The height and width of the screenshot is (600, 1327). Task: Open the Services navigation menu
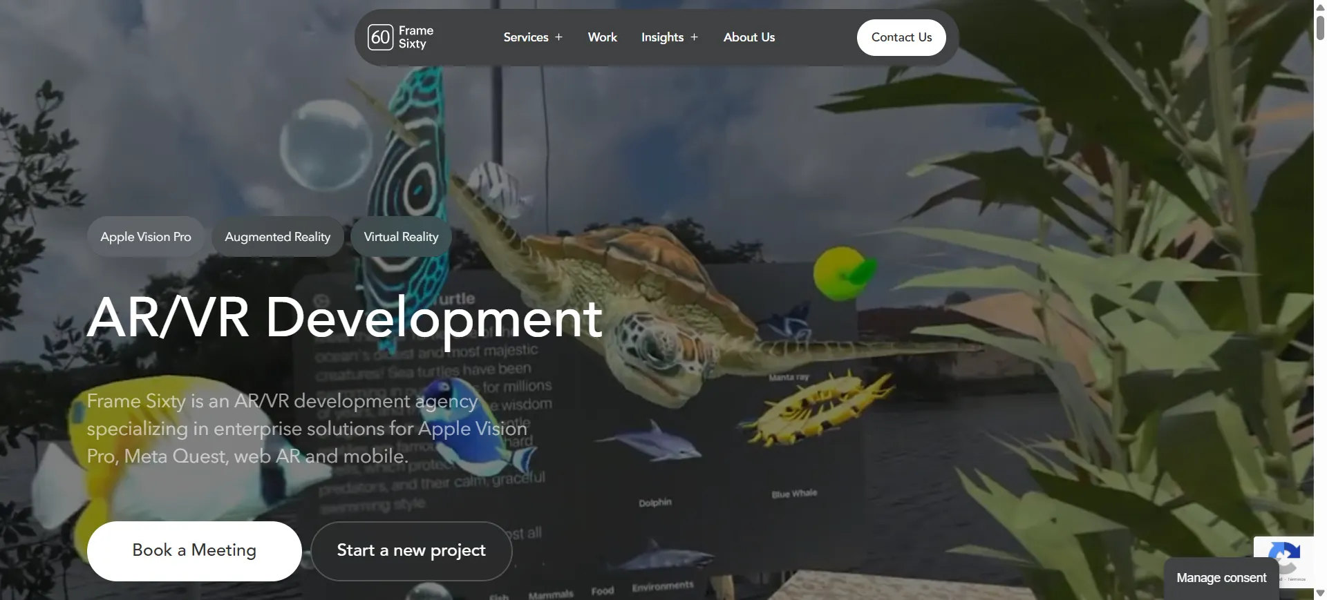coord(525,37)
